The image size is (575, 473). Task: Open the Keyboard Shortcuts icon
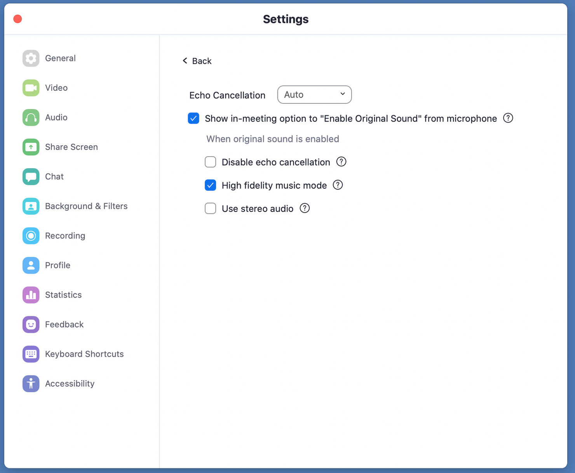click(x=31, y=354)
